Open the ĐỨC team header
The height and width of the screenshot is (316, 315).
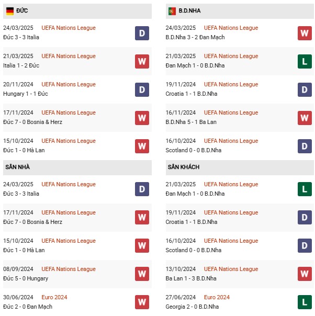point(77,11)
